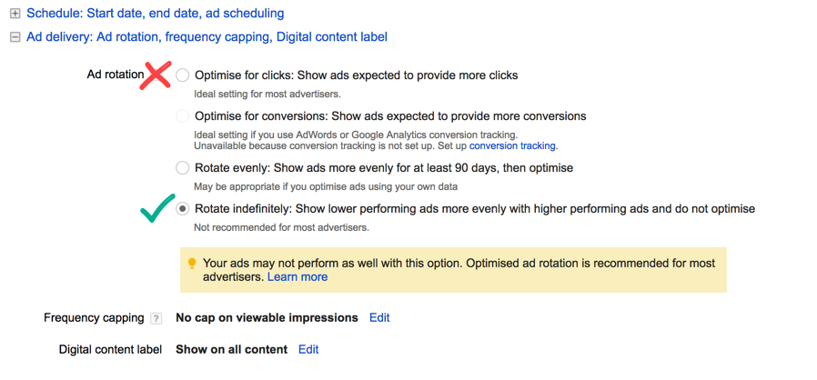Expand the Schedule section plus icon
This screenshot has height=380, width=817.
pos(15,14)
